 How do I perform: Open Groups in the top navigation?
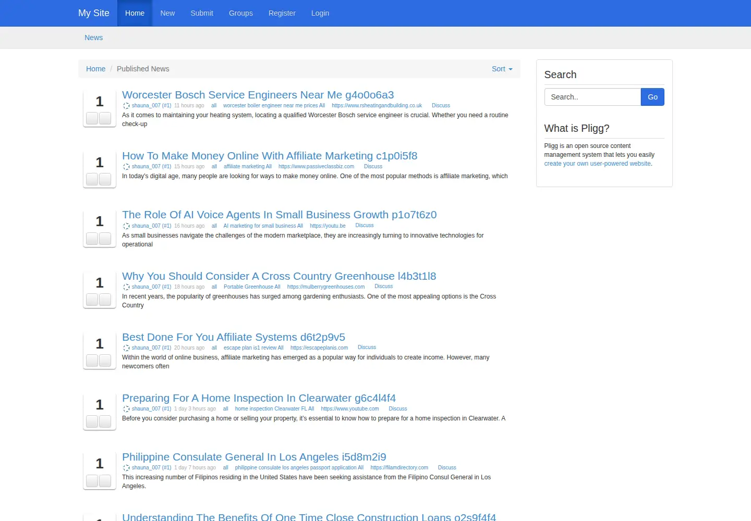pyautogui.click(x=241, y=13)
